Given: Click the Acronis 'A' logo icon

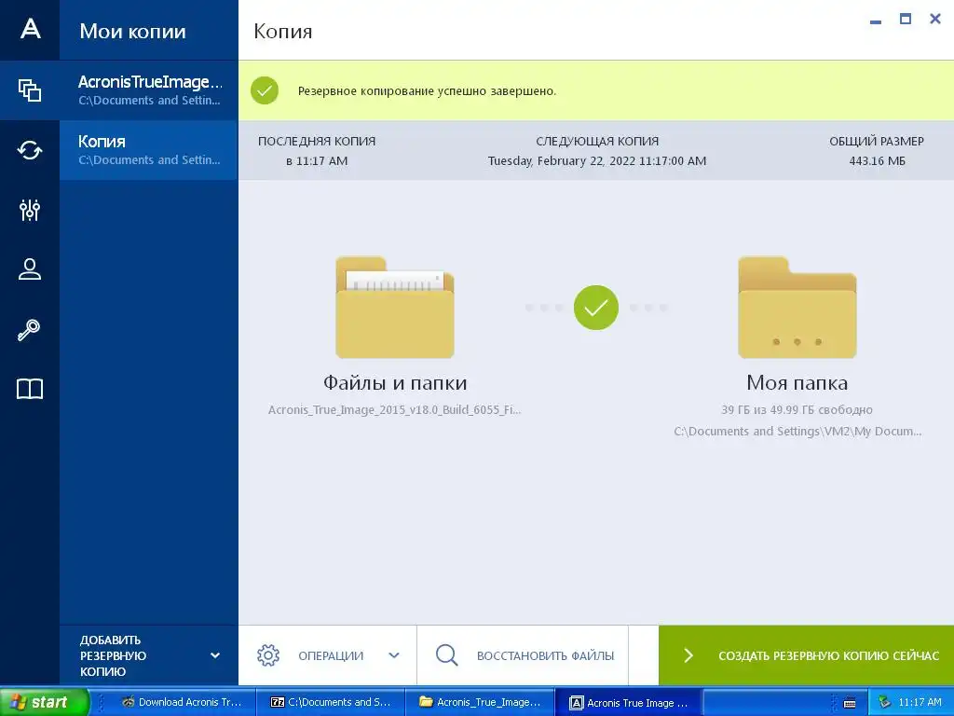Looking at the screenshot, I should pyautogui.click(x=30, y=29).
